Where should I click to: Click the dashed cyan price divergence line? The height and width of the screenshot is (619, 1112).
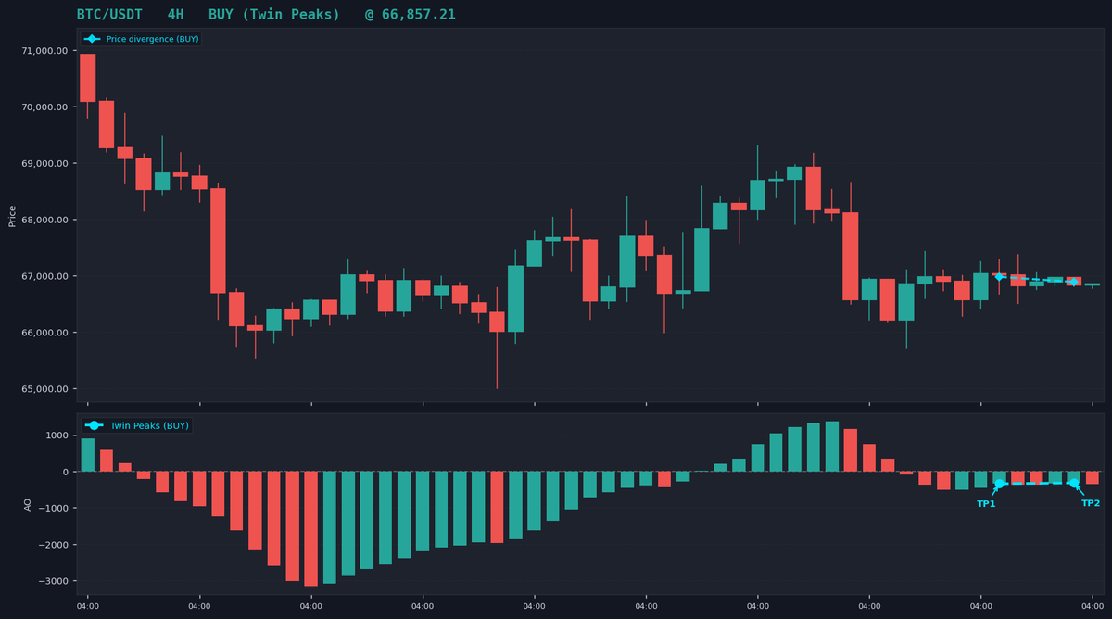1037,279
